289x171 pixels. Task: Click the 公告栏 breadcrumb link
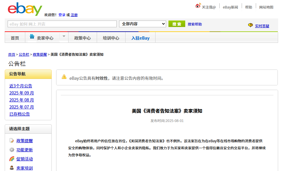(24, 55)
